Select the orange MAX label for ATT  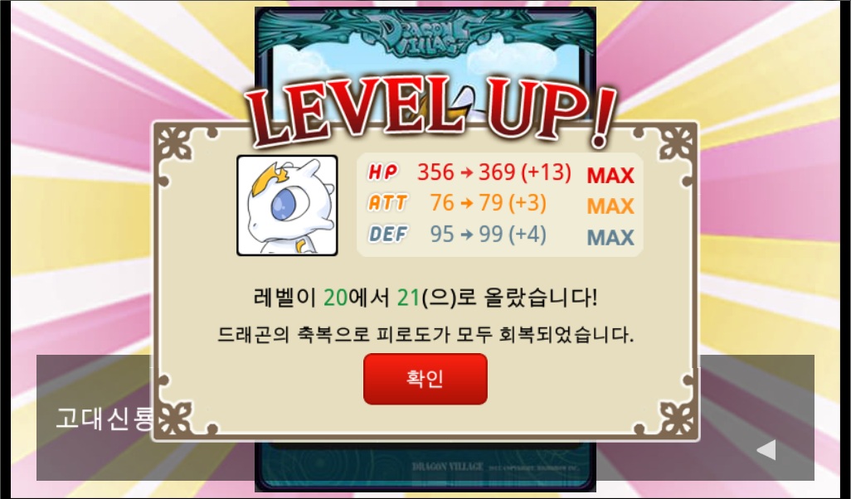pyautogui.click(x=610, y=206)
